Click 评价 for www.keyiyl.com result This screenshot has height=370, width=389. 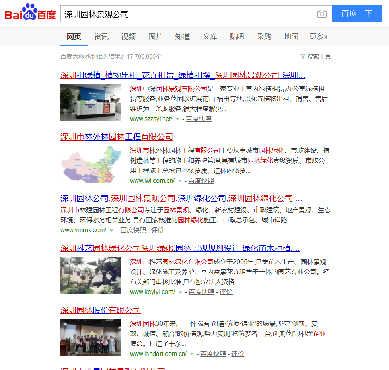pyautogui.click(x=226, y=292)
